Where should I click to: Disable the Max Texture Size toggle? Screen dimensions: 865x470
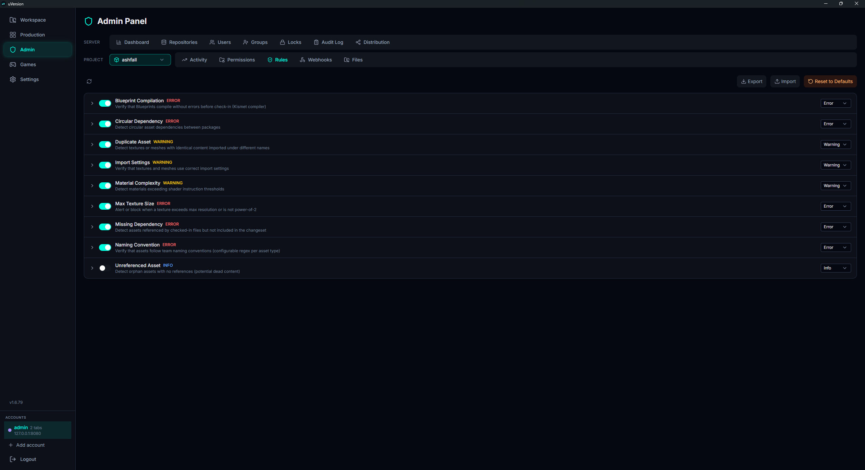click(105, 206)
